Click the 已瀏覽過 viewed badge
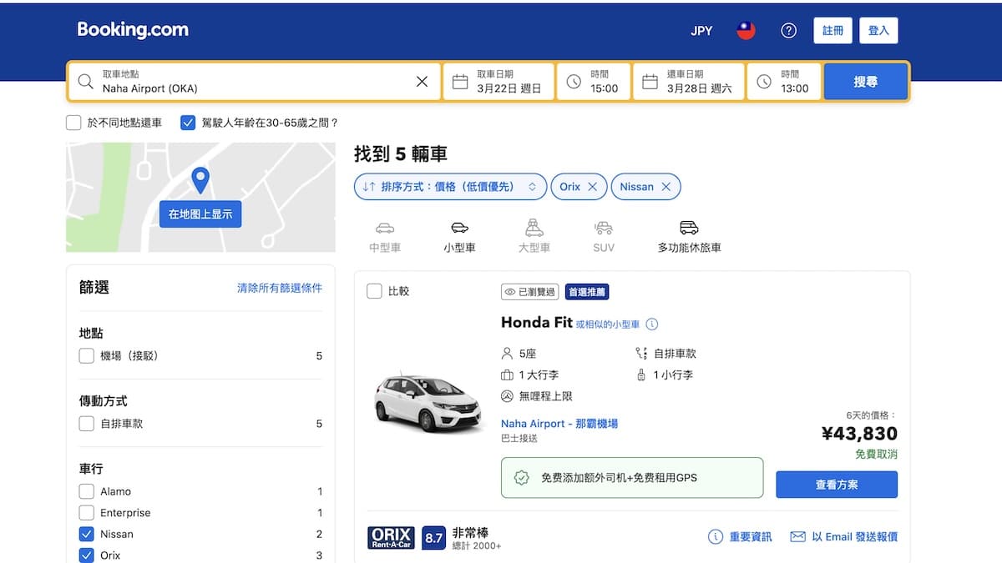The height and width of the screenshot is (563, 1002). pos(529,292)
